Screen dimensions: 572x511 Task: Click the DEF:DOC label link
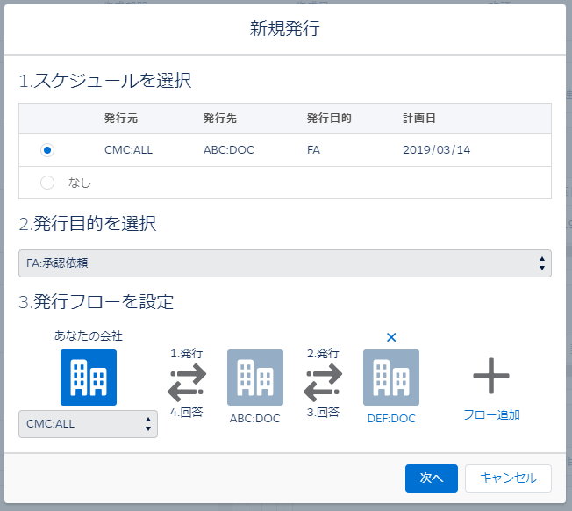[x=390, y=419]
